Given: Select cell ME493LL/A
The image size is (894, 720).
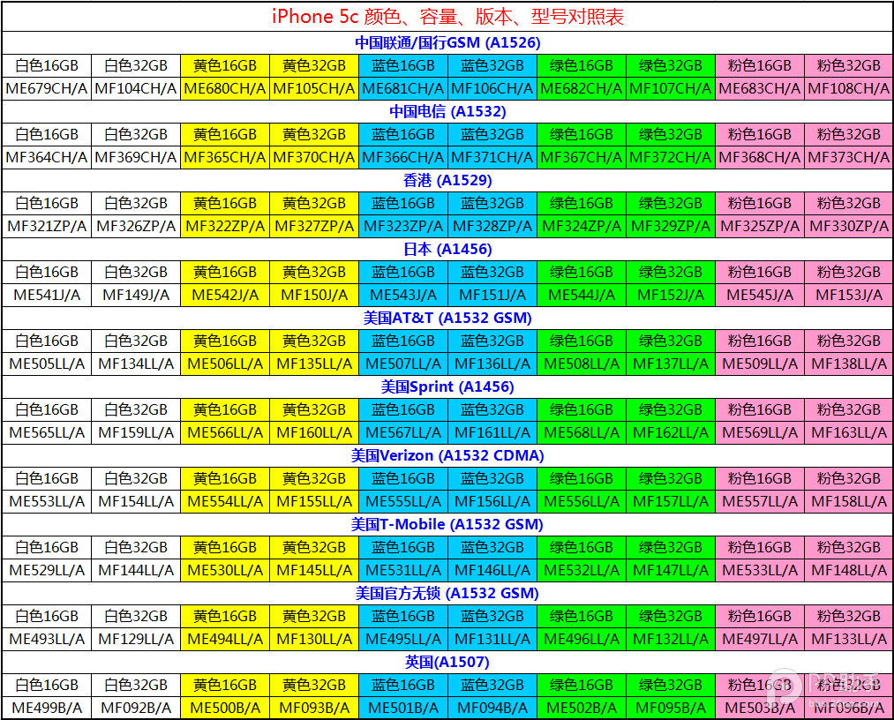Looking at the screenshot, I should pyautogui.click(x=47, y=639).
